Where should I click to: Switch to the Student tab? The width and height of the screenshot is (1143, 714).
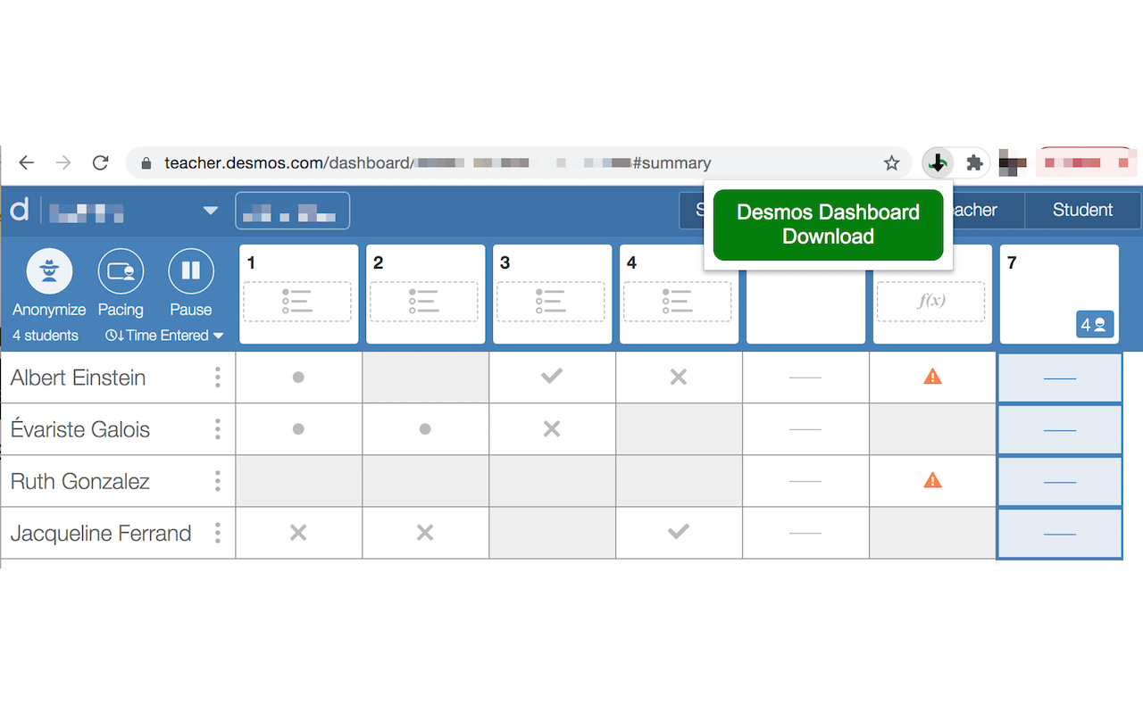click(1081, 210)
